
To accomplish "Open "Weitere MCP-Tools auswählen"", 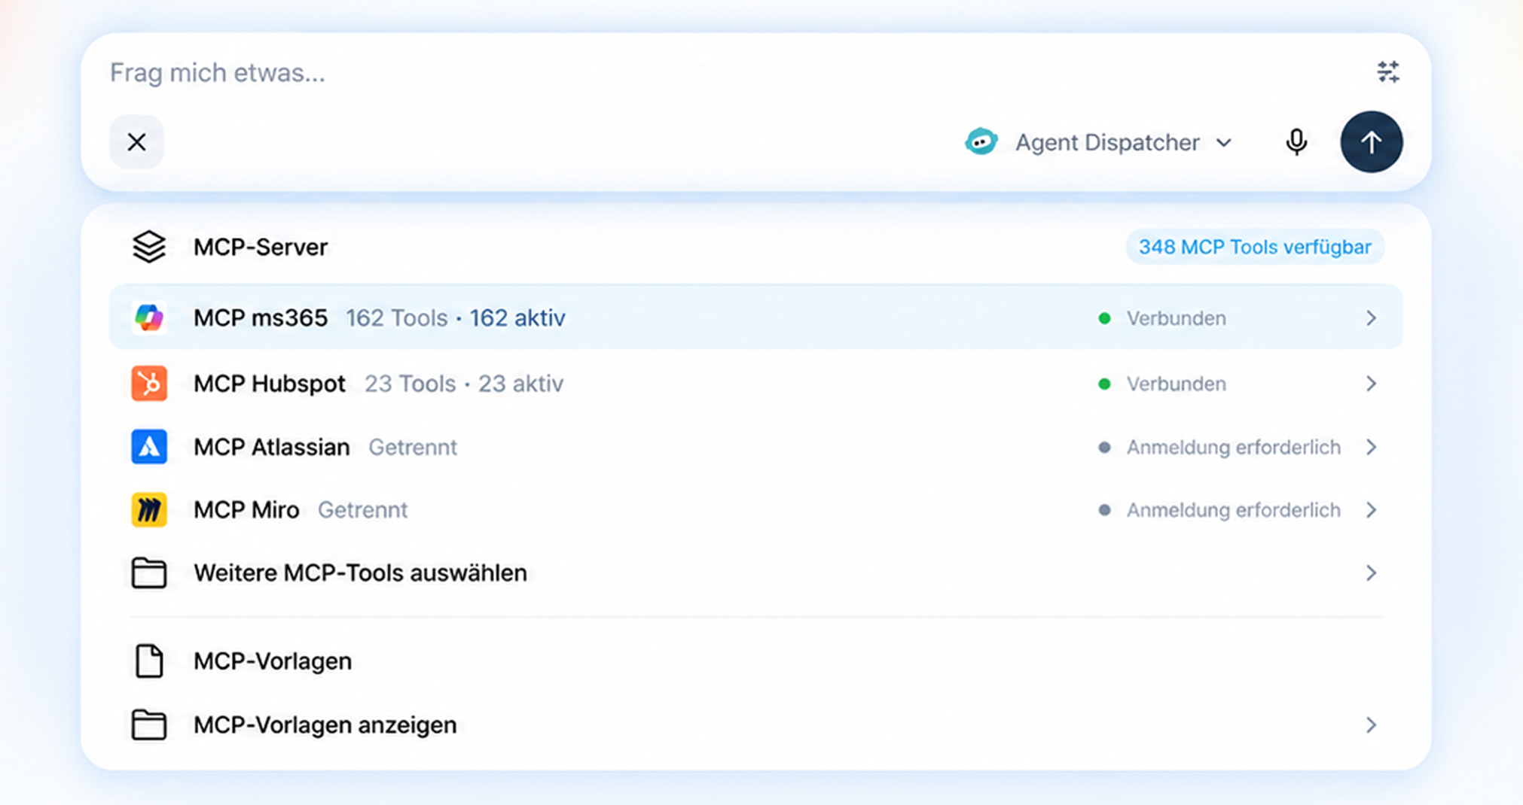I will coord(755,573).
